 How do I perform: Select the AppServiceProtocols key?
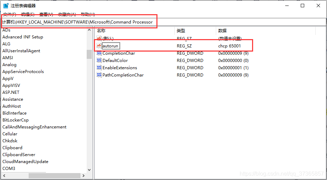click(x=23, y=72)
